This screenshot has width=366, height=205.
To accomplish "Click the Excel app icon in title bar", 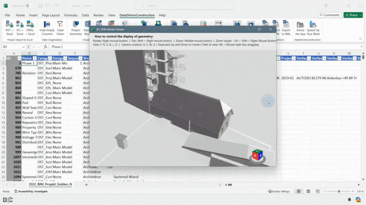I will pos(6,6).
